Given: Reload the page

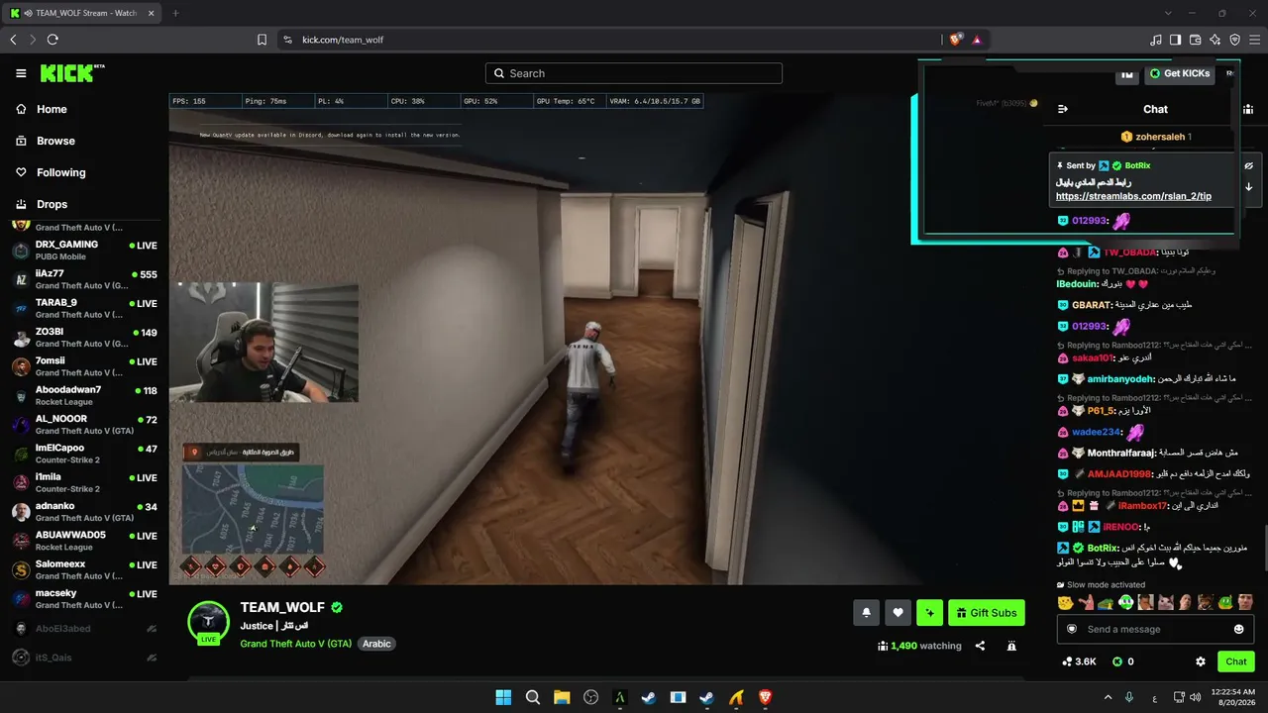Looking at the screenshot, I should [53, 40].
